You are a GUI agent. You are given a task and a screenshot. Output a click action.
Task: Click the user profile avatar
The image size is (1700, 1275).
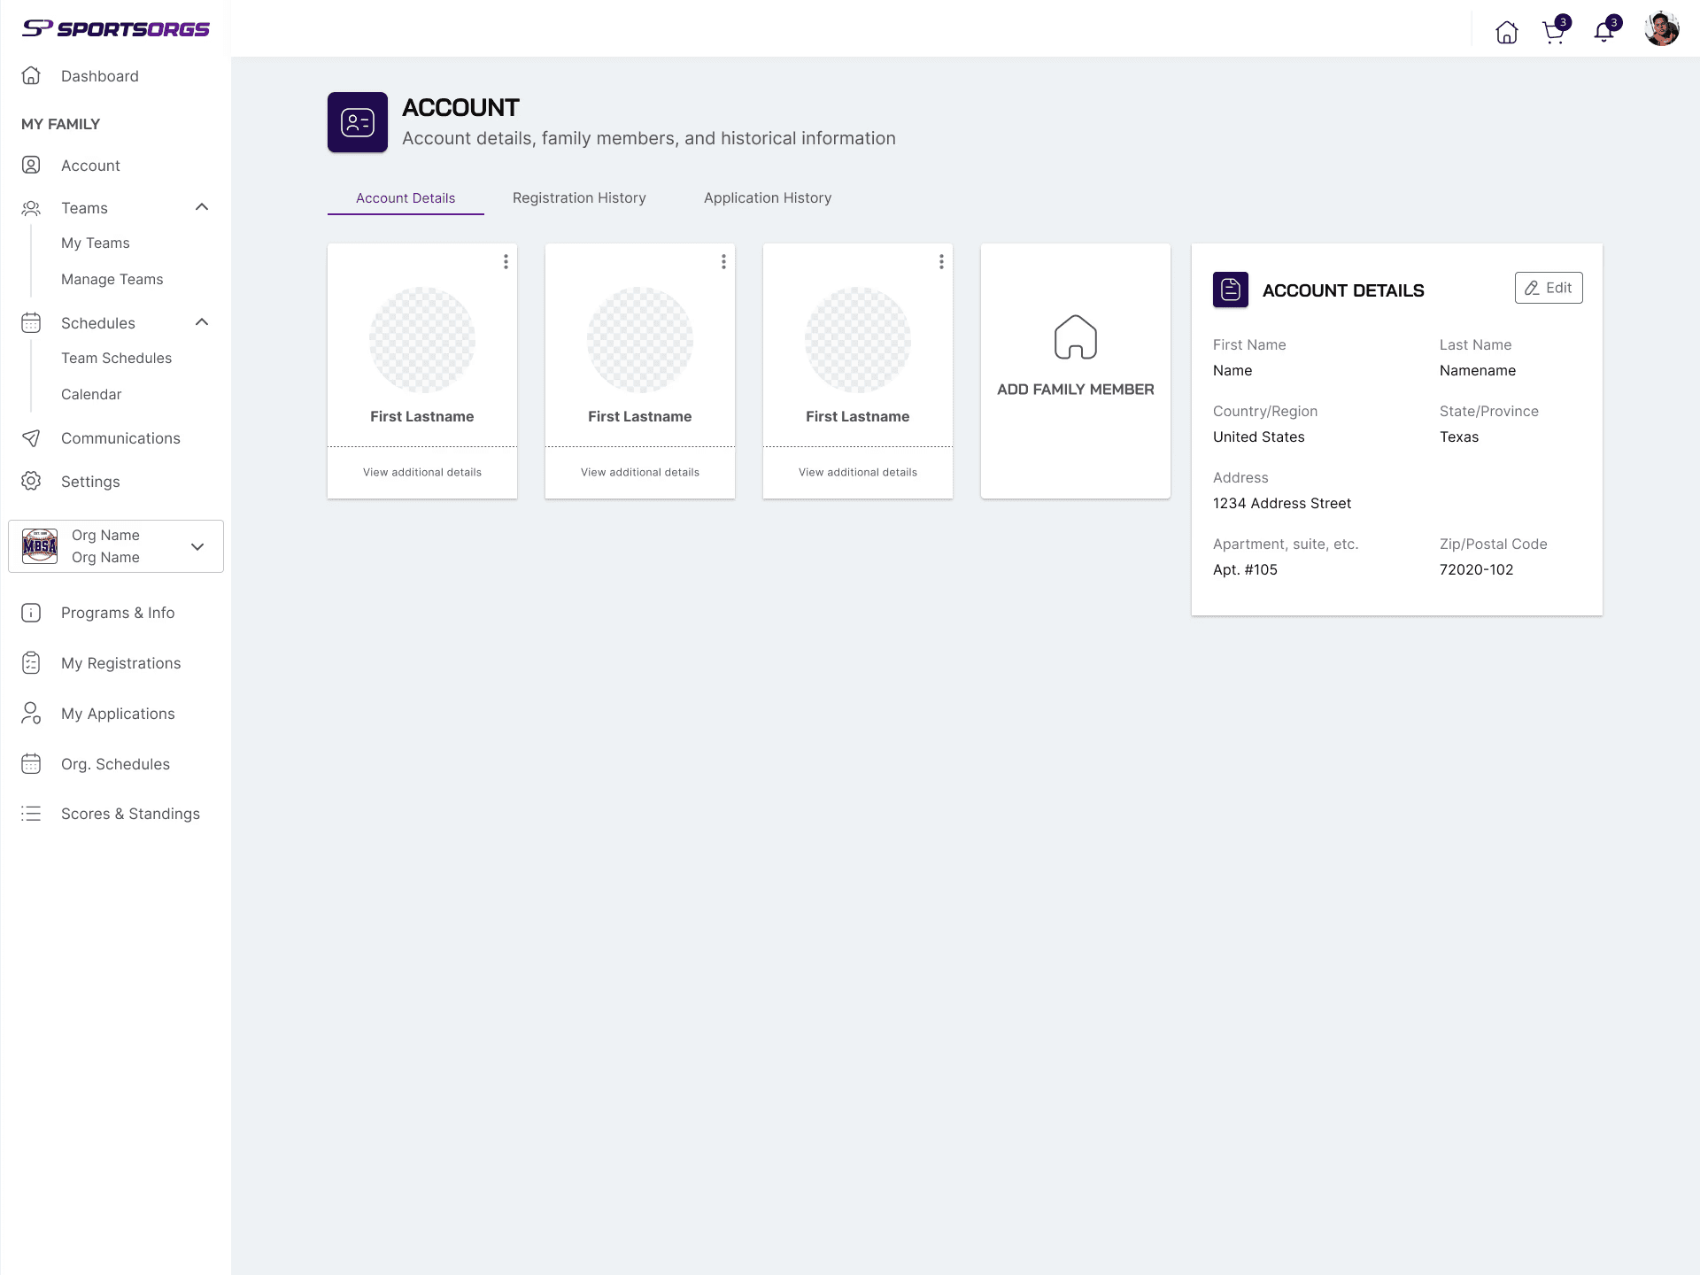pos(1661,29)
